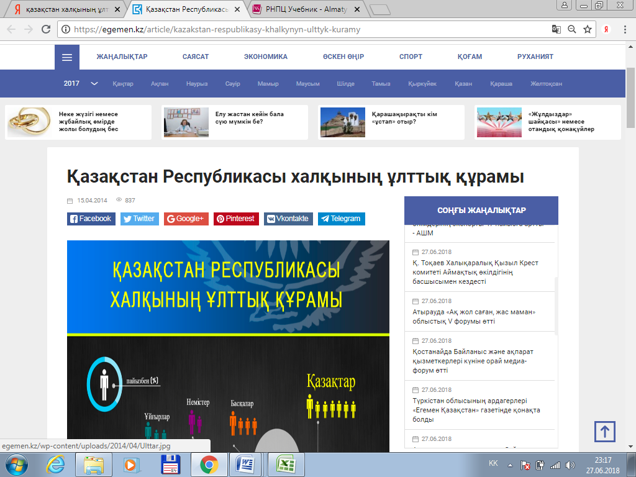Viewport: 636px width, 477px height.
Task: Switch to РНПЦ Учебник tab
Action: pyautogui.click(x=306, y=9)
